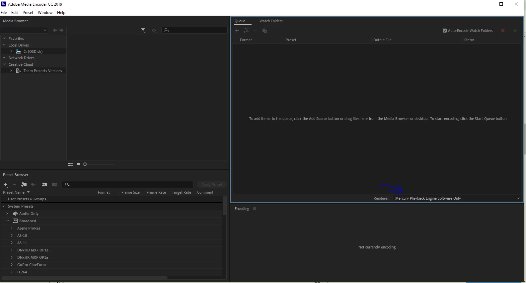This screenshot has height=283, width=526.
Task: Click the ingest eye view icon
Action: pyautogui.click(x=154, y=31)
